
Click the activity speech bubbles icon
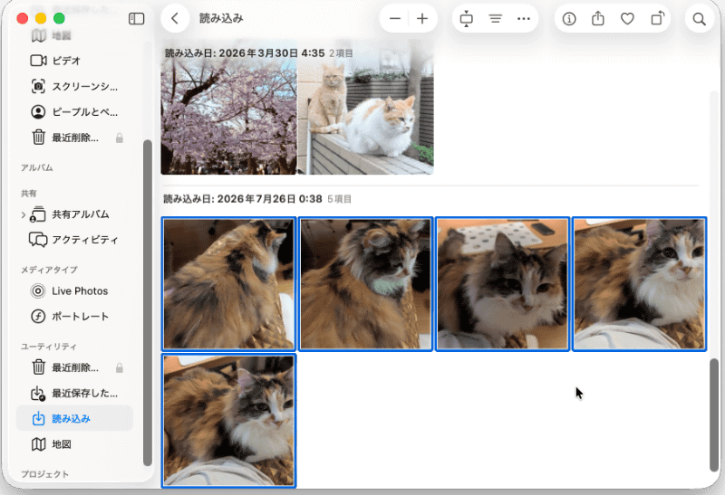tap(38, 240)
